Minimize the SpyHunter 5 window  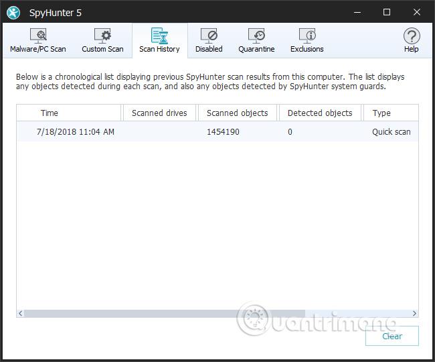pyautogui.click(x=357, y=12)
